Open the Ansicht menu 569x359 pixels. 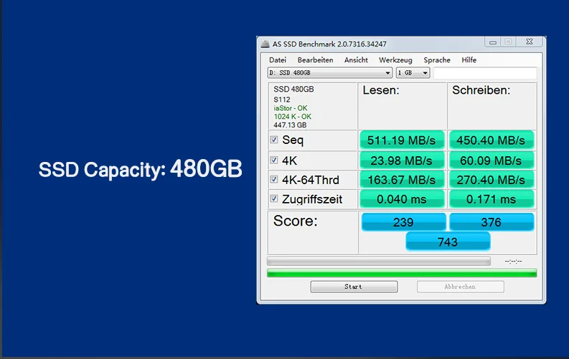pyautogui.click(x=356, y=60)
